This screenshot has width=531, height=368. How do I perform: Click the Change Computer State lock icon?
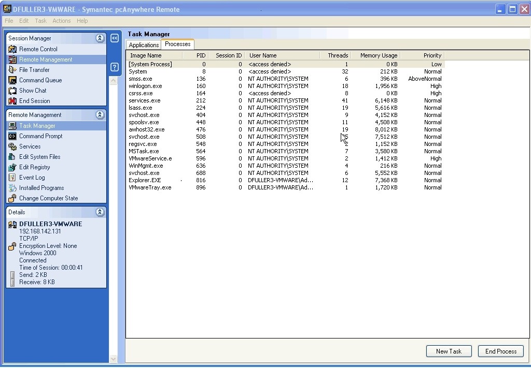pyautogui.click(x=12, y=198)
